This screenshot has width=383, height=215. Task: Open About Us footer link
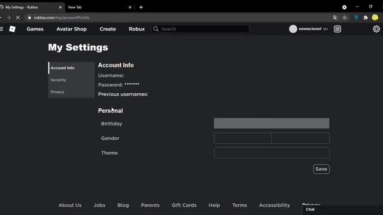point(70,205)
